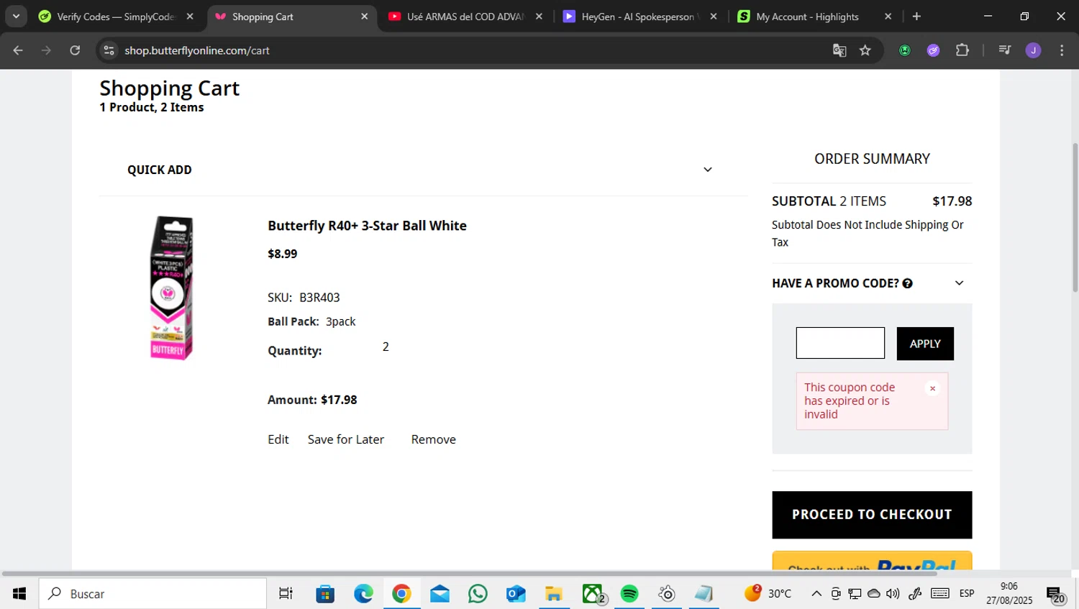View site information icon in address bar
The width and height of the screenshot is (1079, 609).
pyautogui.click(x=109, y=50)
